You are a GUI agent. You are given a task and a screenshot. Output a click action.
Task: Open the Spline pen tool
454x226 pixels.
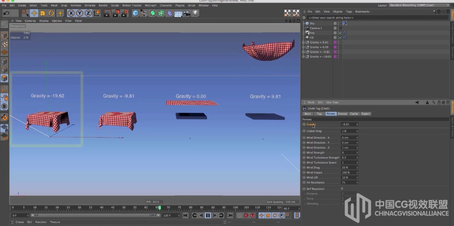pyautogui.click(x=144, y=13)
